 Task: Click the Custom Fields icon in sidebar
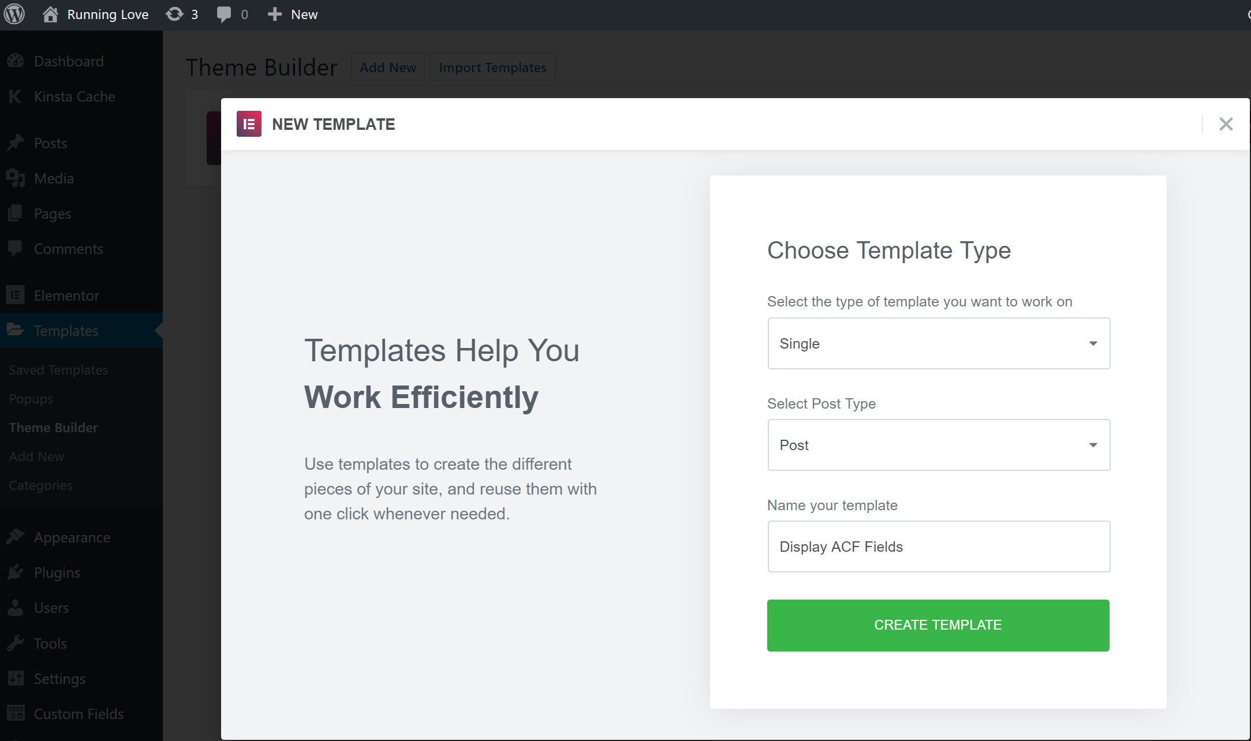pos(16,714)
